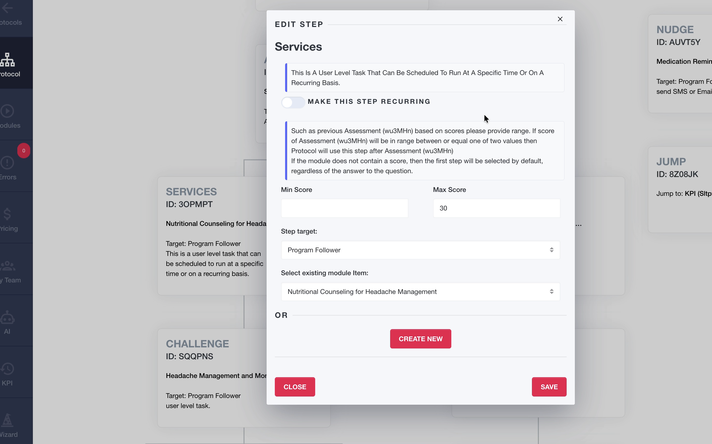Change Program Follower selection
This screenshot has width=712, height=444.
point(420,250)
